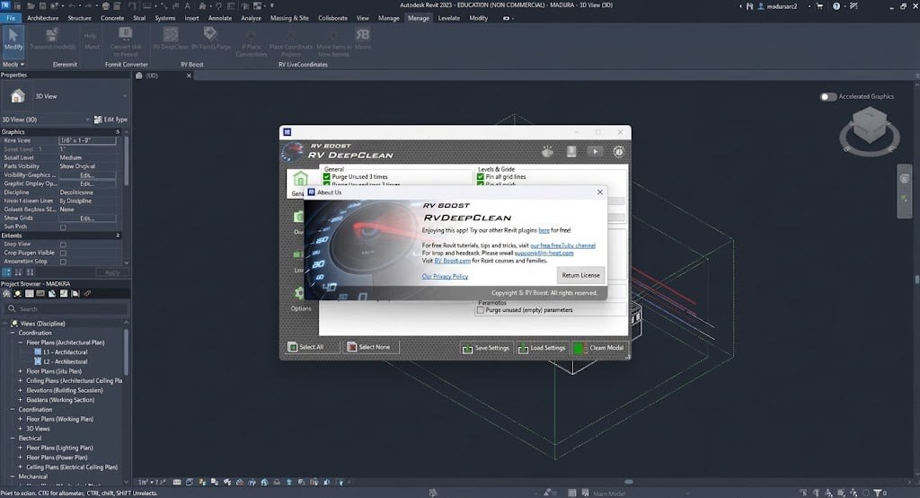Open the play video icon in RV DeepClean header
Image resolution: width=920 pixels, height=498 pixels.
coord(595,152)
